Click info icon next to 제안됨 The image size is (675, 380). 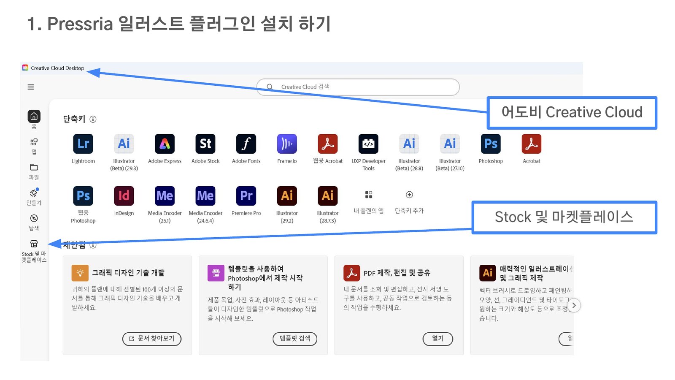point(93,245)
